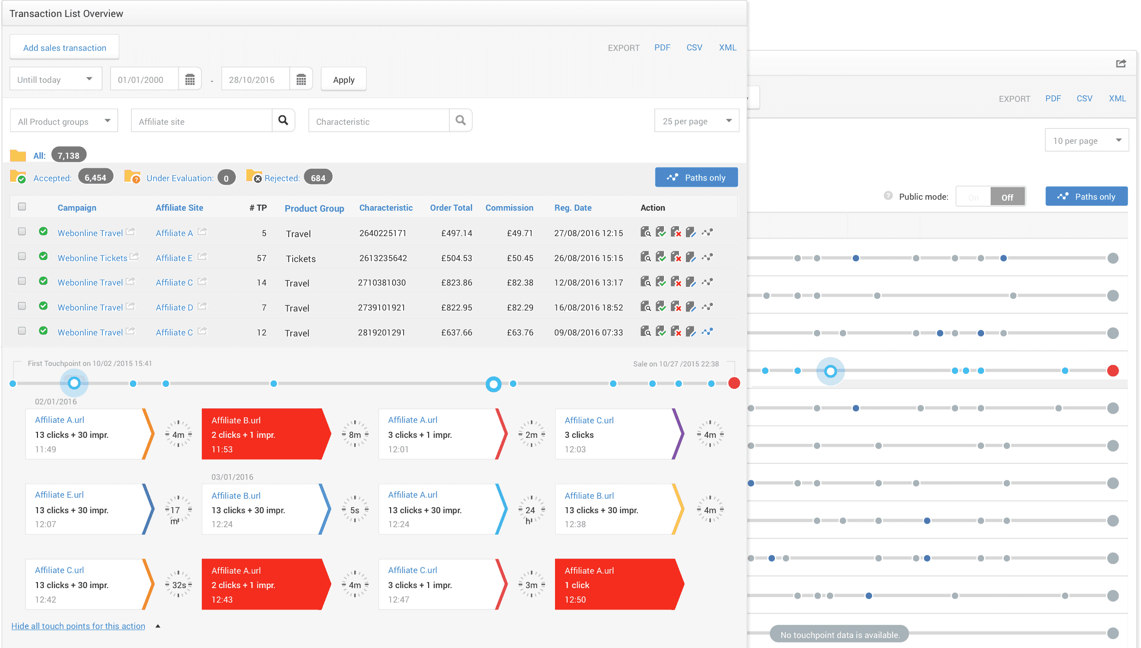Open external link icon next to Affiliate D
The image size is (1141, 648).
202,306
